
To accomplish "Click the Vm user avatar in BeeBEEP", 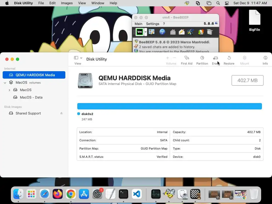I will coord(140,32).
